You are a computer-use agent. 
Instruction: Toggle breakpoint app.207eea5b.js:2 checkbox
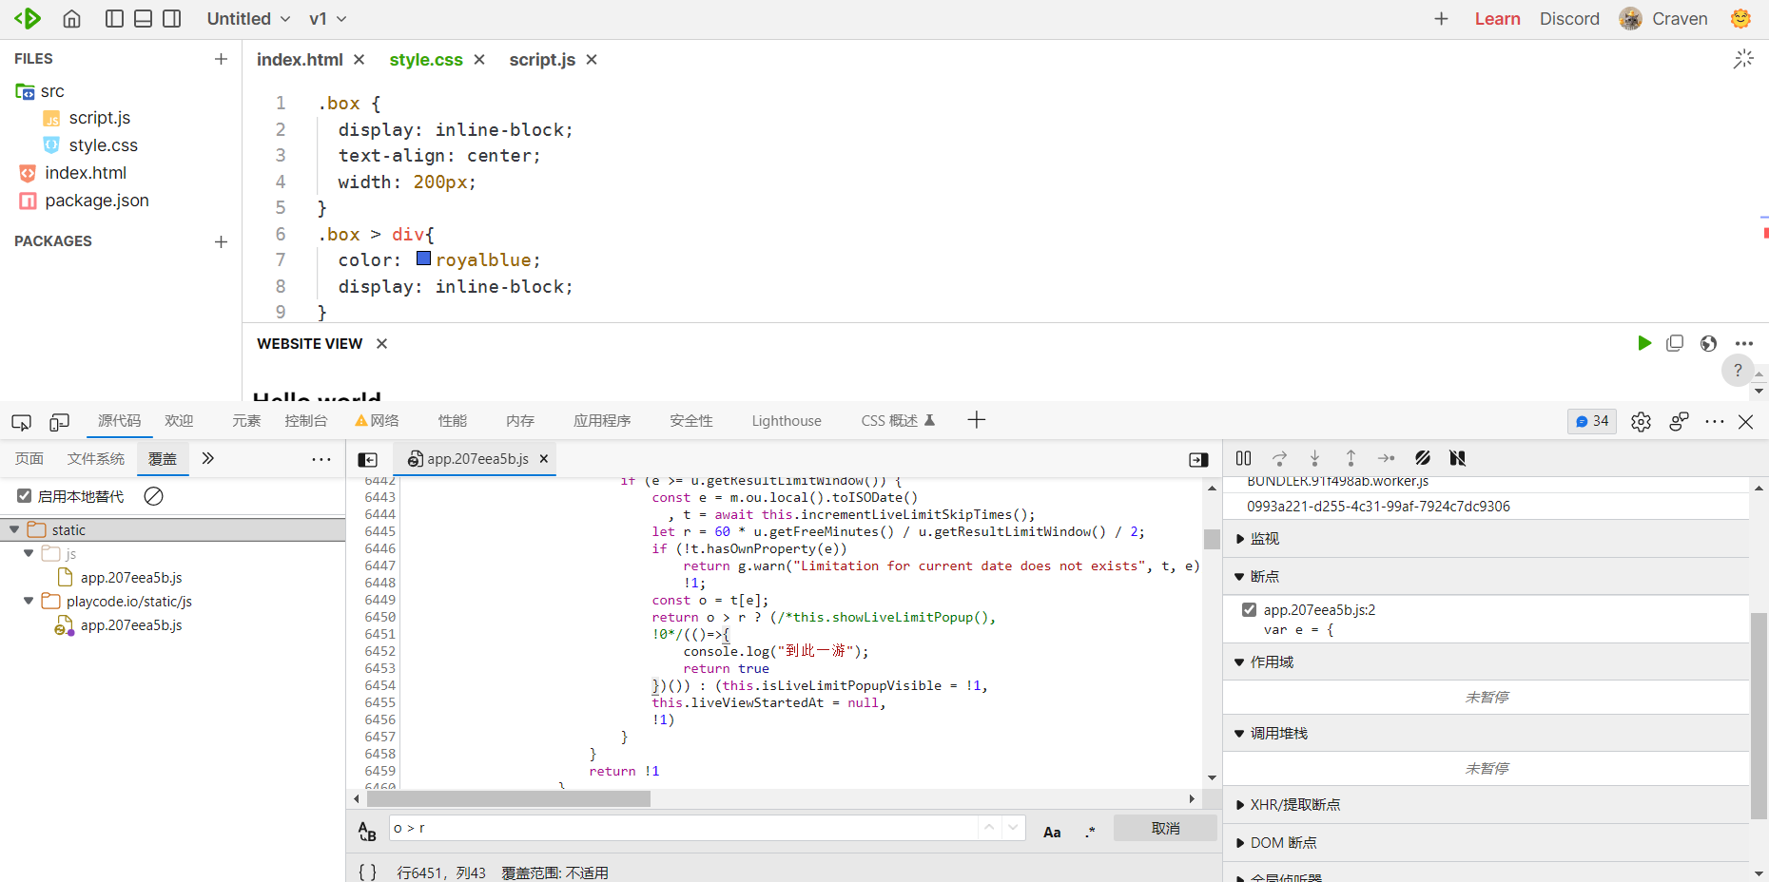[1249, 609]
